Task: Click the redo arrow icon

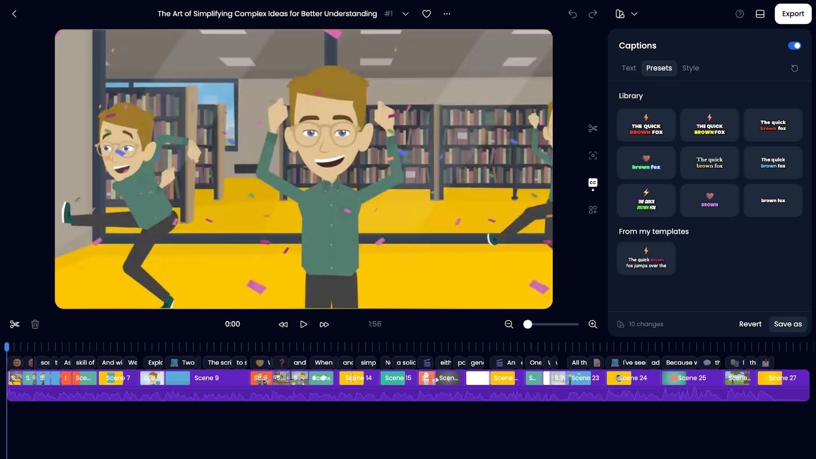Action: click(593, 14)
